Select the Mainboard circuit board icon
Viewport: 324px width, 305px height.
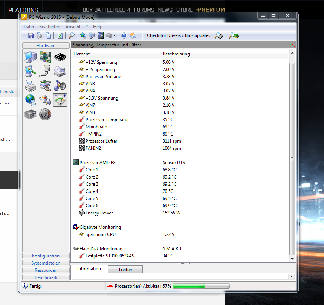click(45, 57)
